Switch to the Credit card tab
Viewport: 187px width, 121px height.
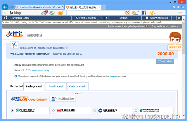(x=56, y=87)
